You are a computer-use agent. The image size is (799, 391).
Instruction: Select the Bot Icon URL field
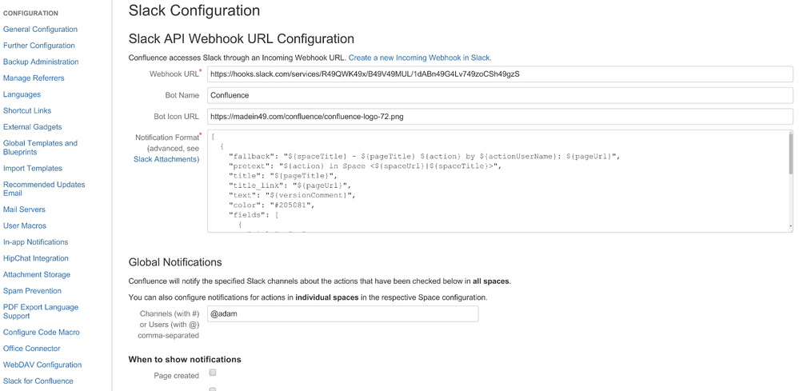pyautogui.click(x=500, y=117)
